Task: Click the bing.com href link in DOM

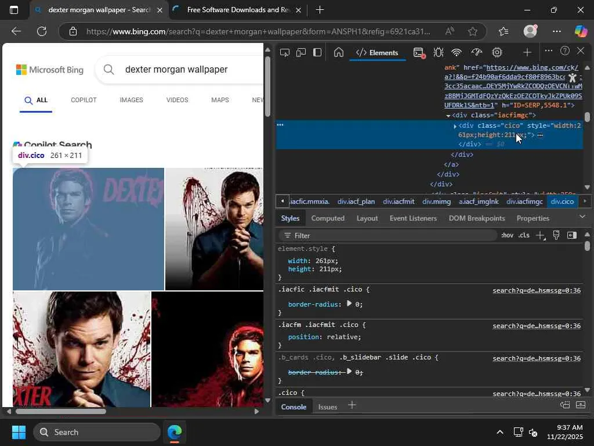Action: coord(513,87)
